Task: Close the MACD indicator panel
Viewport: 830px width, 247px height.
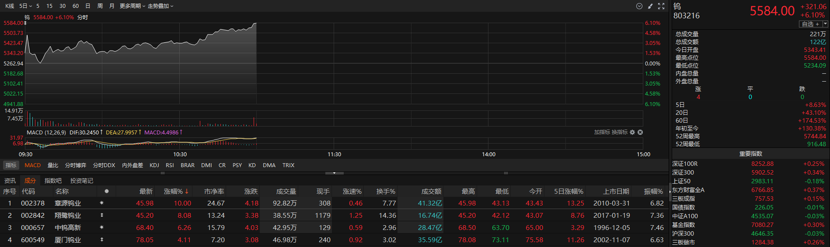Action: point(640,132)
